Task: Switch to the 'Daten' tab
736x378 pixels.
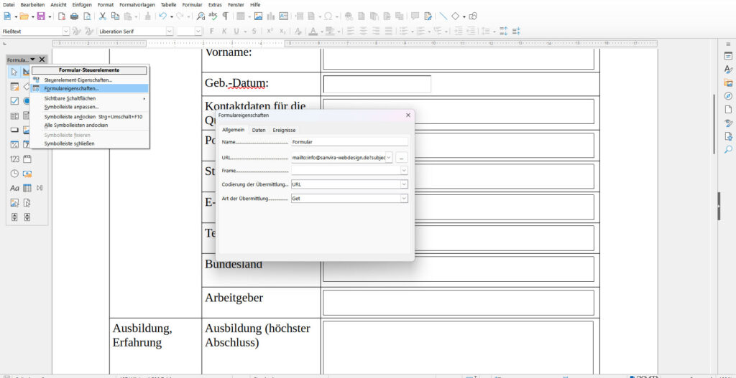Action: (x=259, y=130)
